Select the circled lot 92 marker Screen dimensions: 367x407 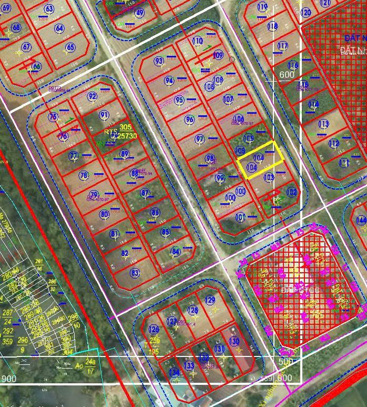(93, 96)
